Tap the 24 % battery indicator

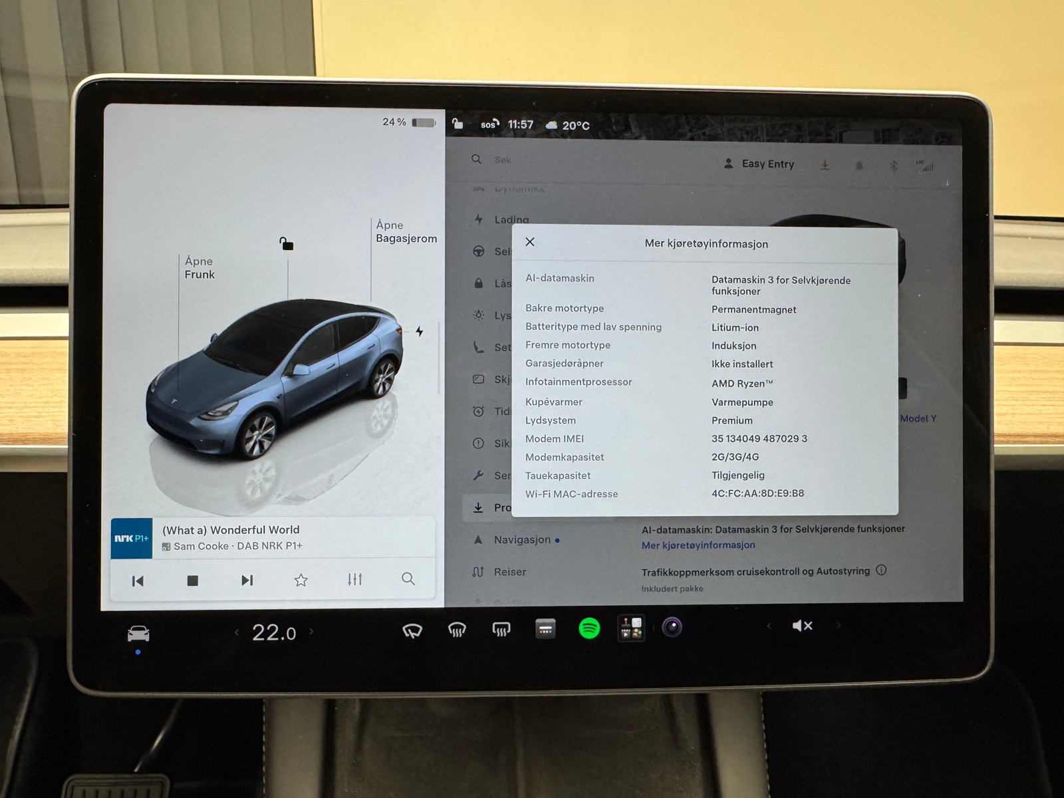408,122
